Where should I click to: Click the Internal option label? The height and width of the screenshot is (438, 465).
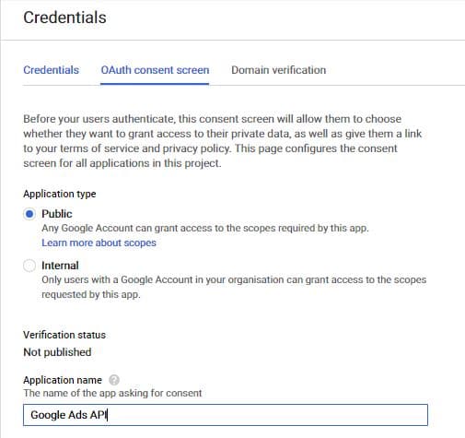coord(60,266)
